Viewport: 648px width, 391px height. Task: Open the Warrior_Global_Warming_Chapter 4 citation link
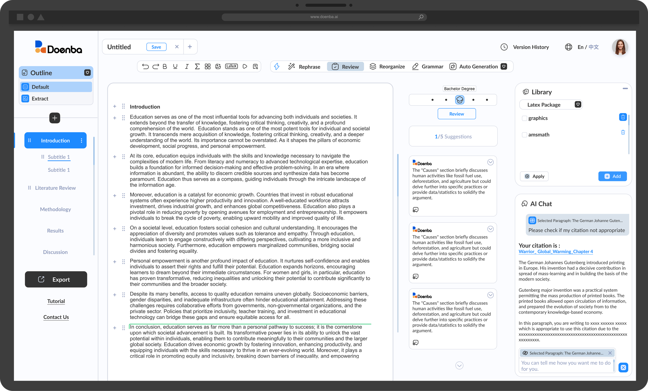(556, 252)
